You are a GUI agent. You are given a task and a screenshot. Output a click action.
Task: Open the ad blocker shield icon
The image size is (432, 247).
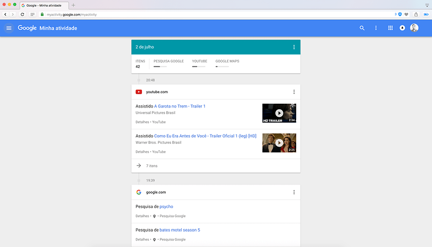400,14
